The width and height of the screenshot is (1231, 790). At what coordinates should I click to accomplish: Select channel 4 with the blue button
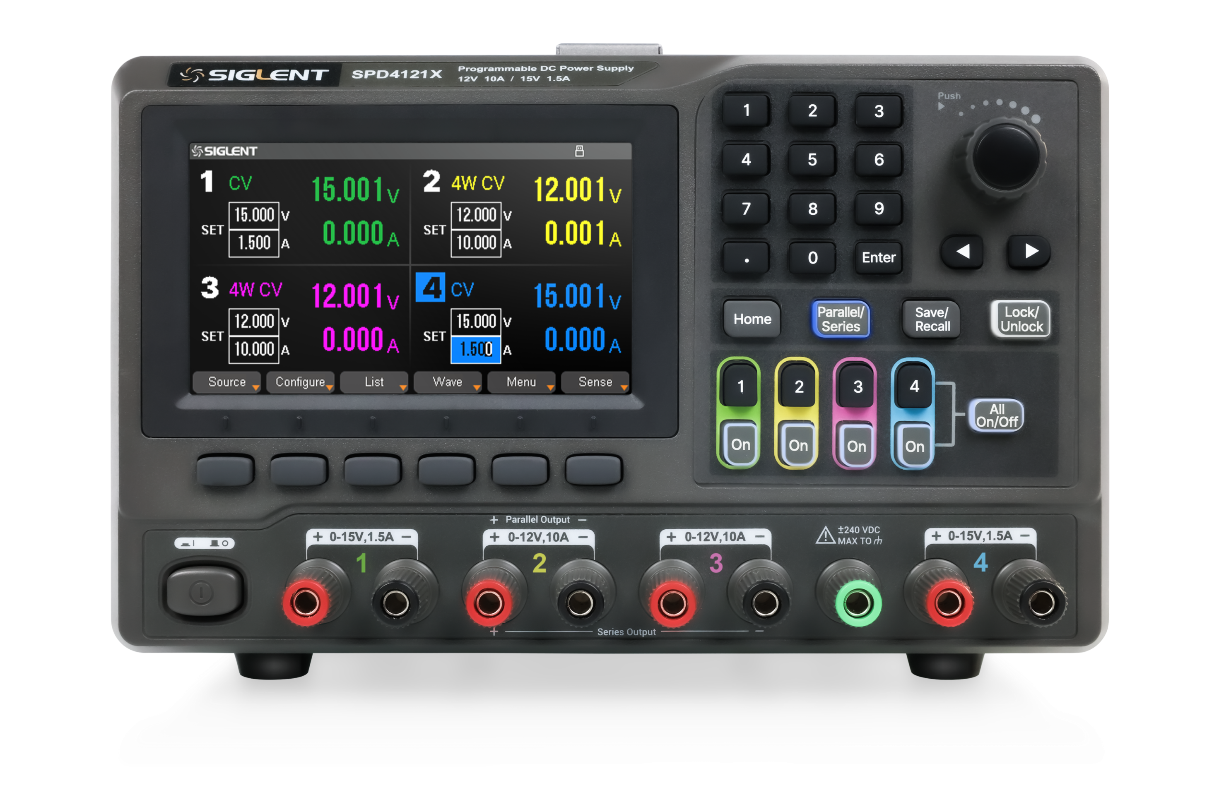914,386
